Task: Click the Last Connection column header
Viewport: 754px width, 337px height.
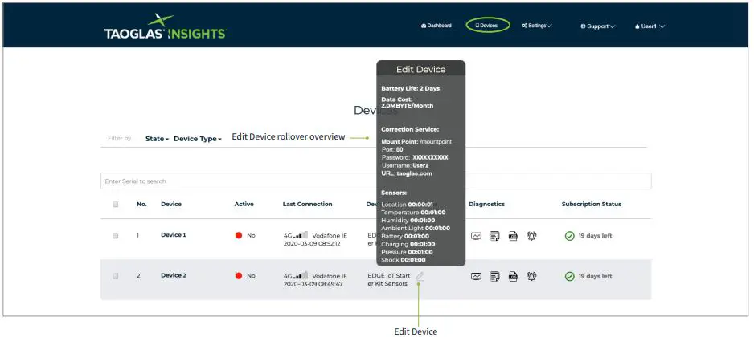Action: [307, 204]
